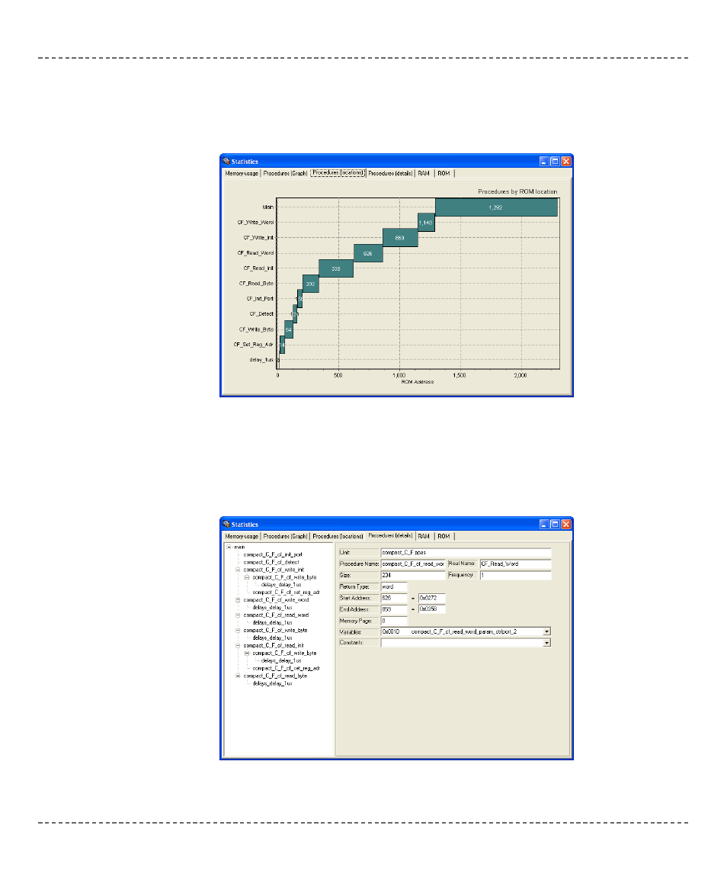The height and width of the screenshot is (880, 727).
Task: Click the CF_Write_Init bar labeled 860
Action: 400,238
